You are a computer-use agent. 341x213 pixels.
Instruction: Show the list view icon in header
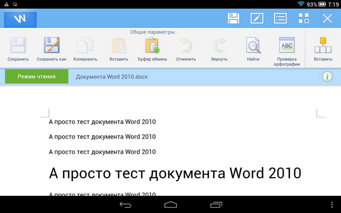tap(280, 18)
